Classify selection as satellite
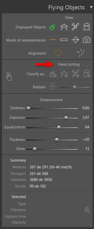The width and height of the screenshot is (94, 229). pyautogui.click(x=75, y=73)
